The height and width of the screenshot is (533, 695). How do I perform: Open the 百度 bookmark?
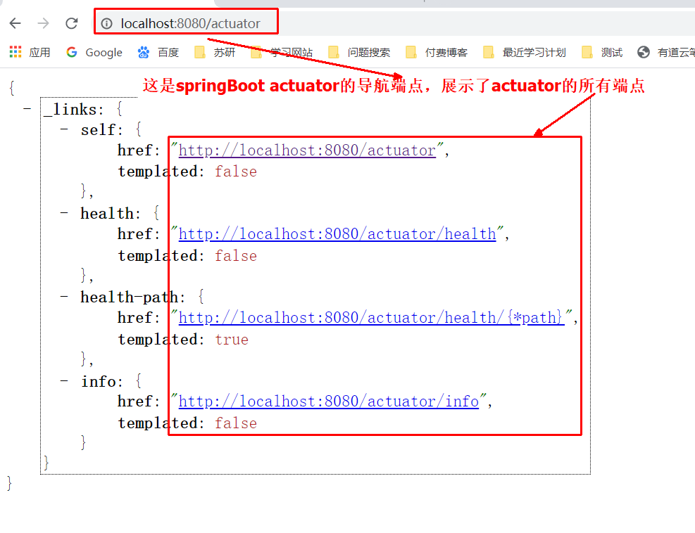point(158,52)
